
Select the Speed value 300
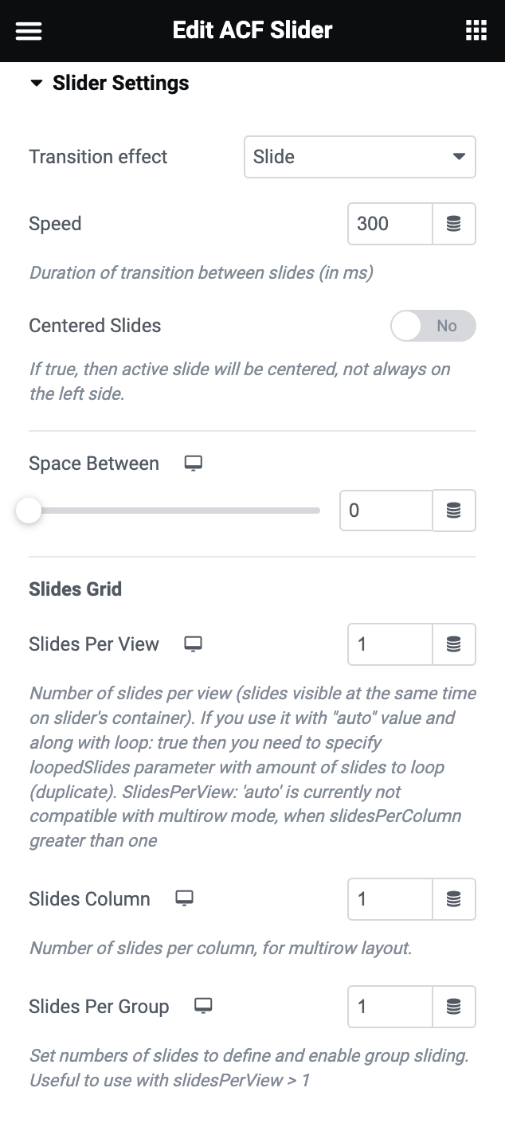click(389, 224)
